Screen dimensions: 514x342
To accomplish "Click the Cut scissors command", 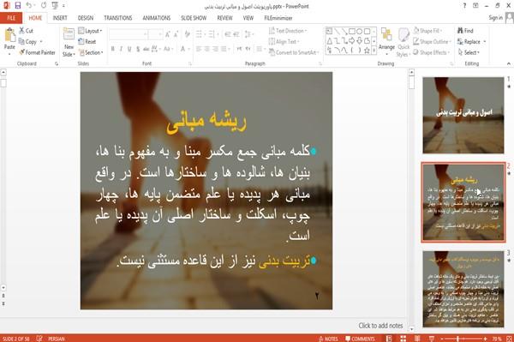I will pyautogui.click(x=26, y=31).
